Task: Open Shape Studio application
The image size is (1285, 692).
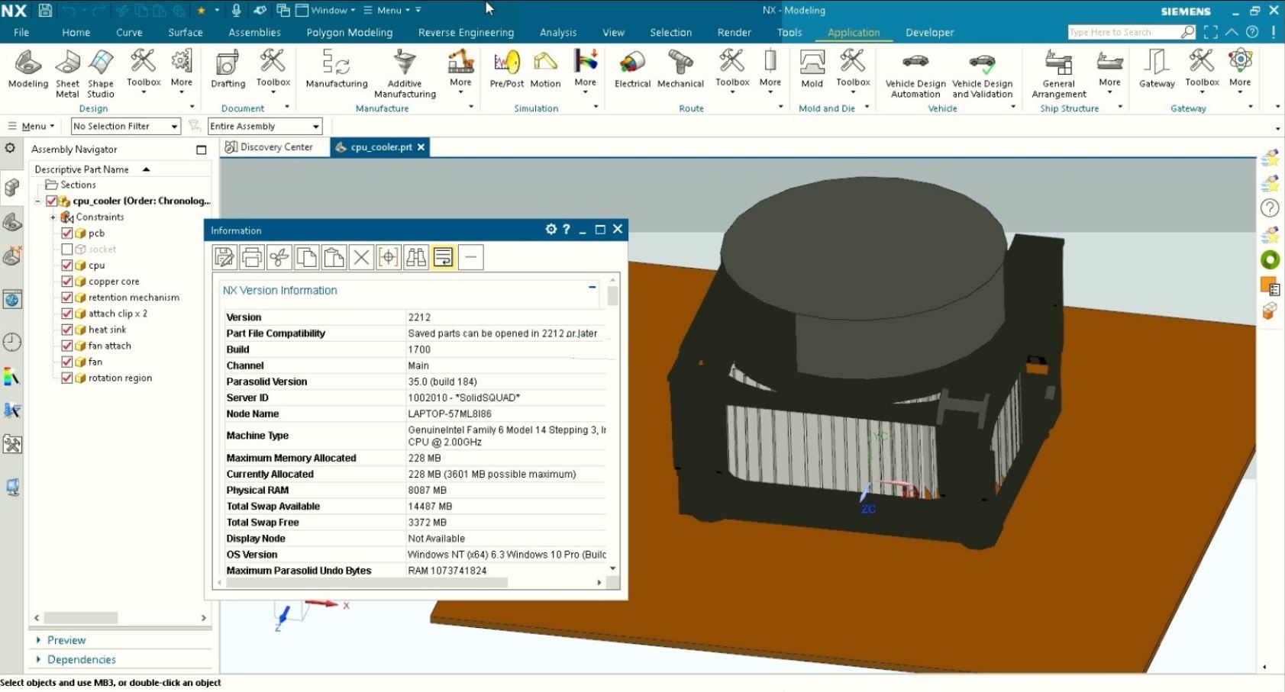Action: 101,75
